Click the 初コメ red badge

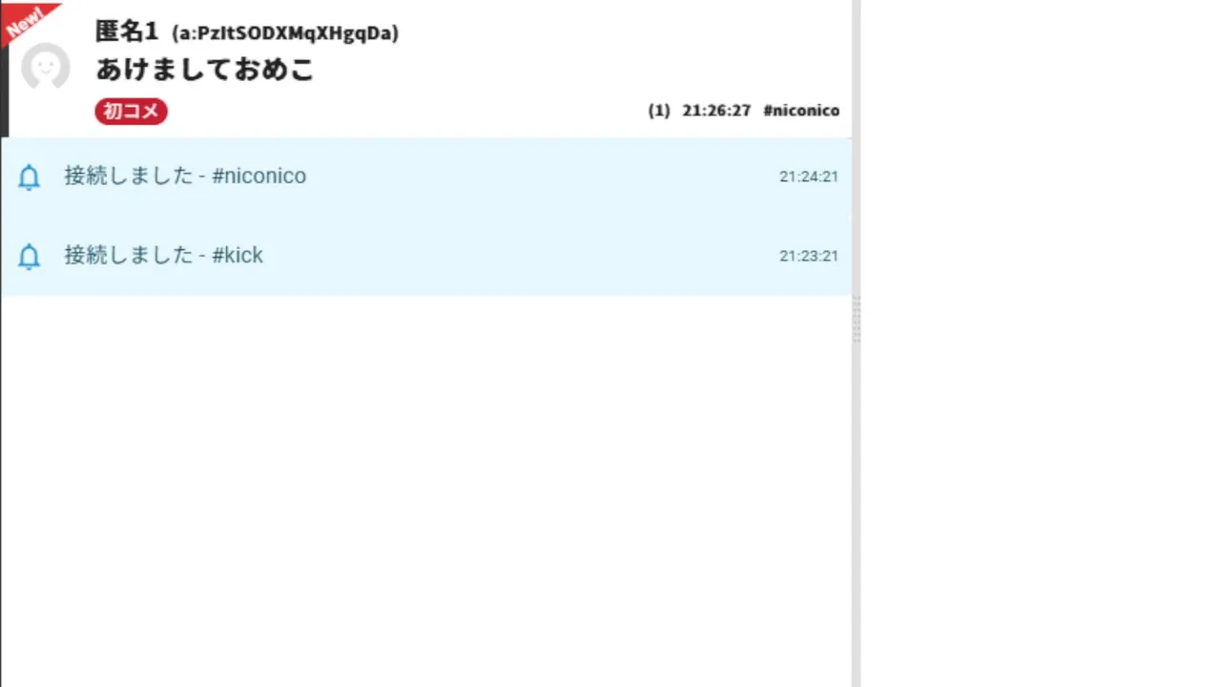pos(131,111)
